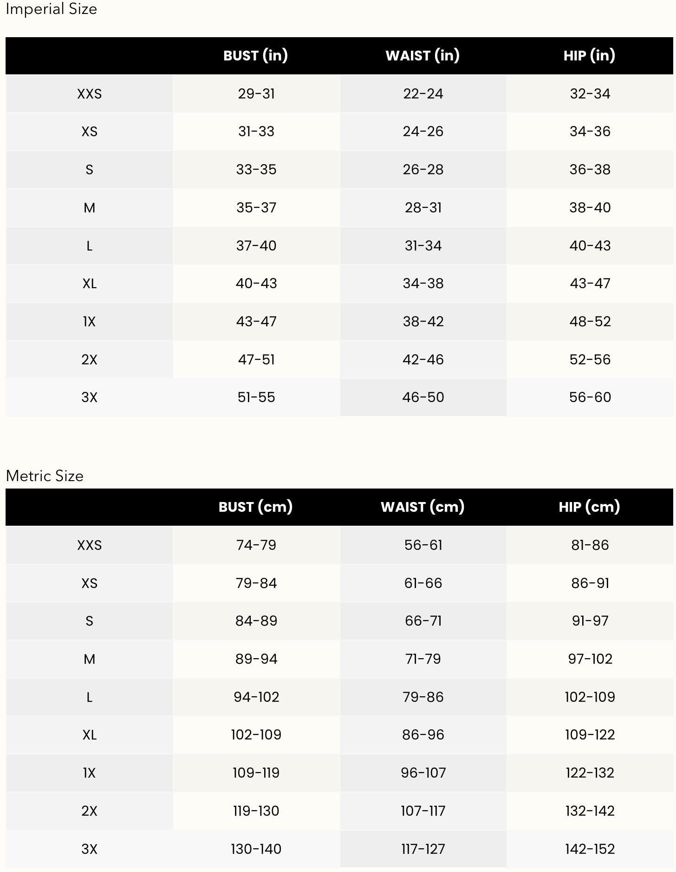
Task: Click the Metric Size heading
Action: 45,476
